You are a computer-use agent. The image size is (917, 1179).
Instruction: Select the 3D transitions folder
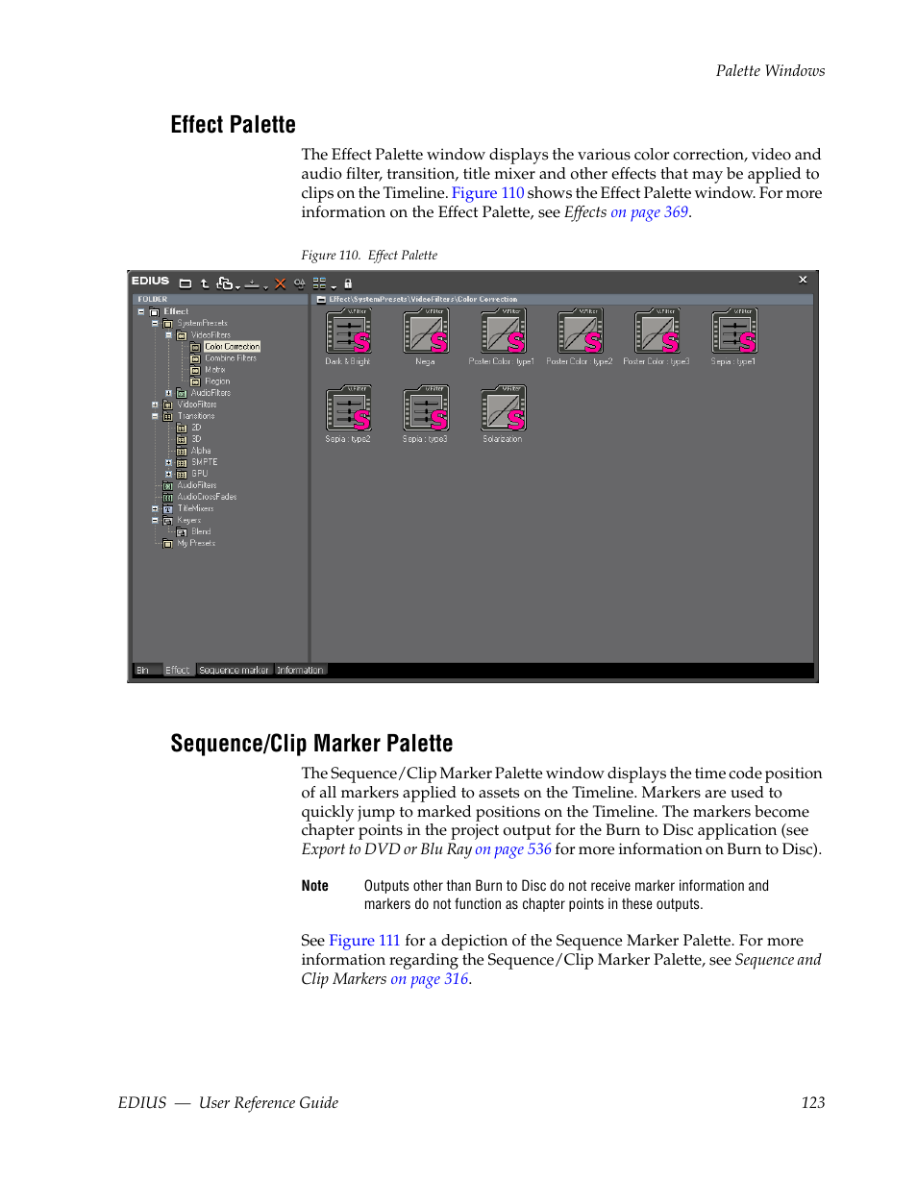point(196,439)
